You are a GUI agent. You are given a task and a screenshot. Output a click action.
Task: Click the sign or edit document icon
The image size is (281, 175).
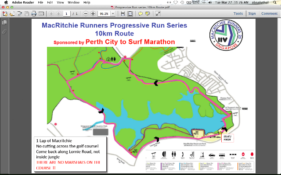[19, 14]
